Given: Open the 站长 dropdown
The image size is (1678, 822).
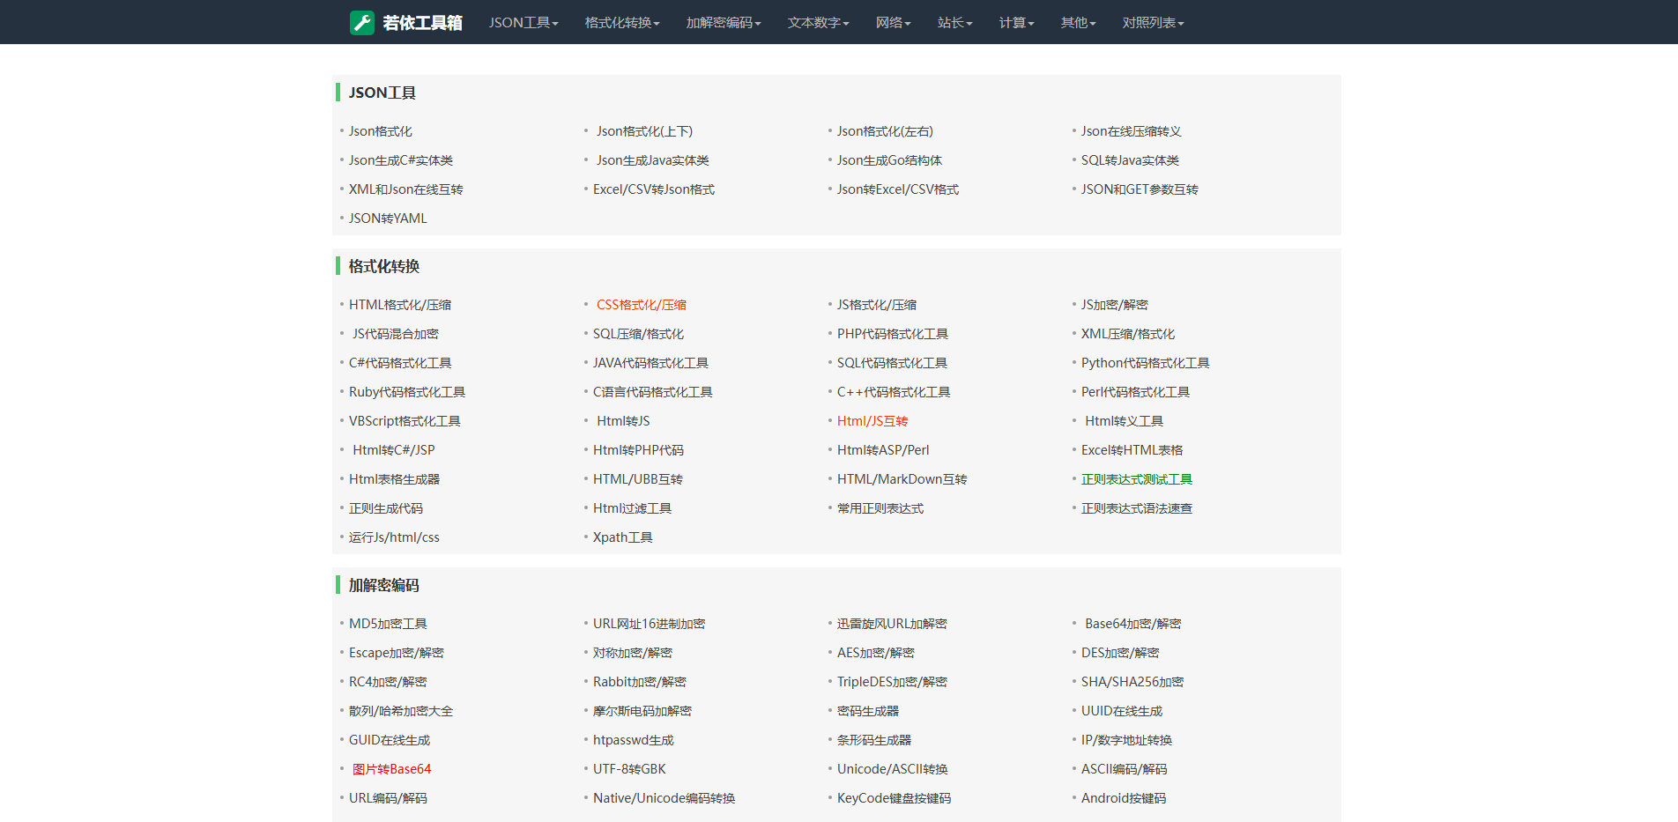Looking at the screenshot, I should (x=954, y=22).
